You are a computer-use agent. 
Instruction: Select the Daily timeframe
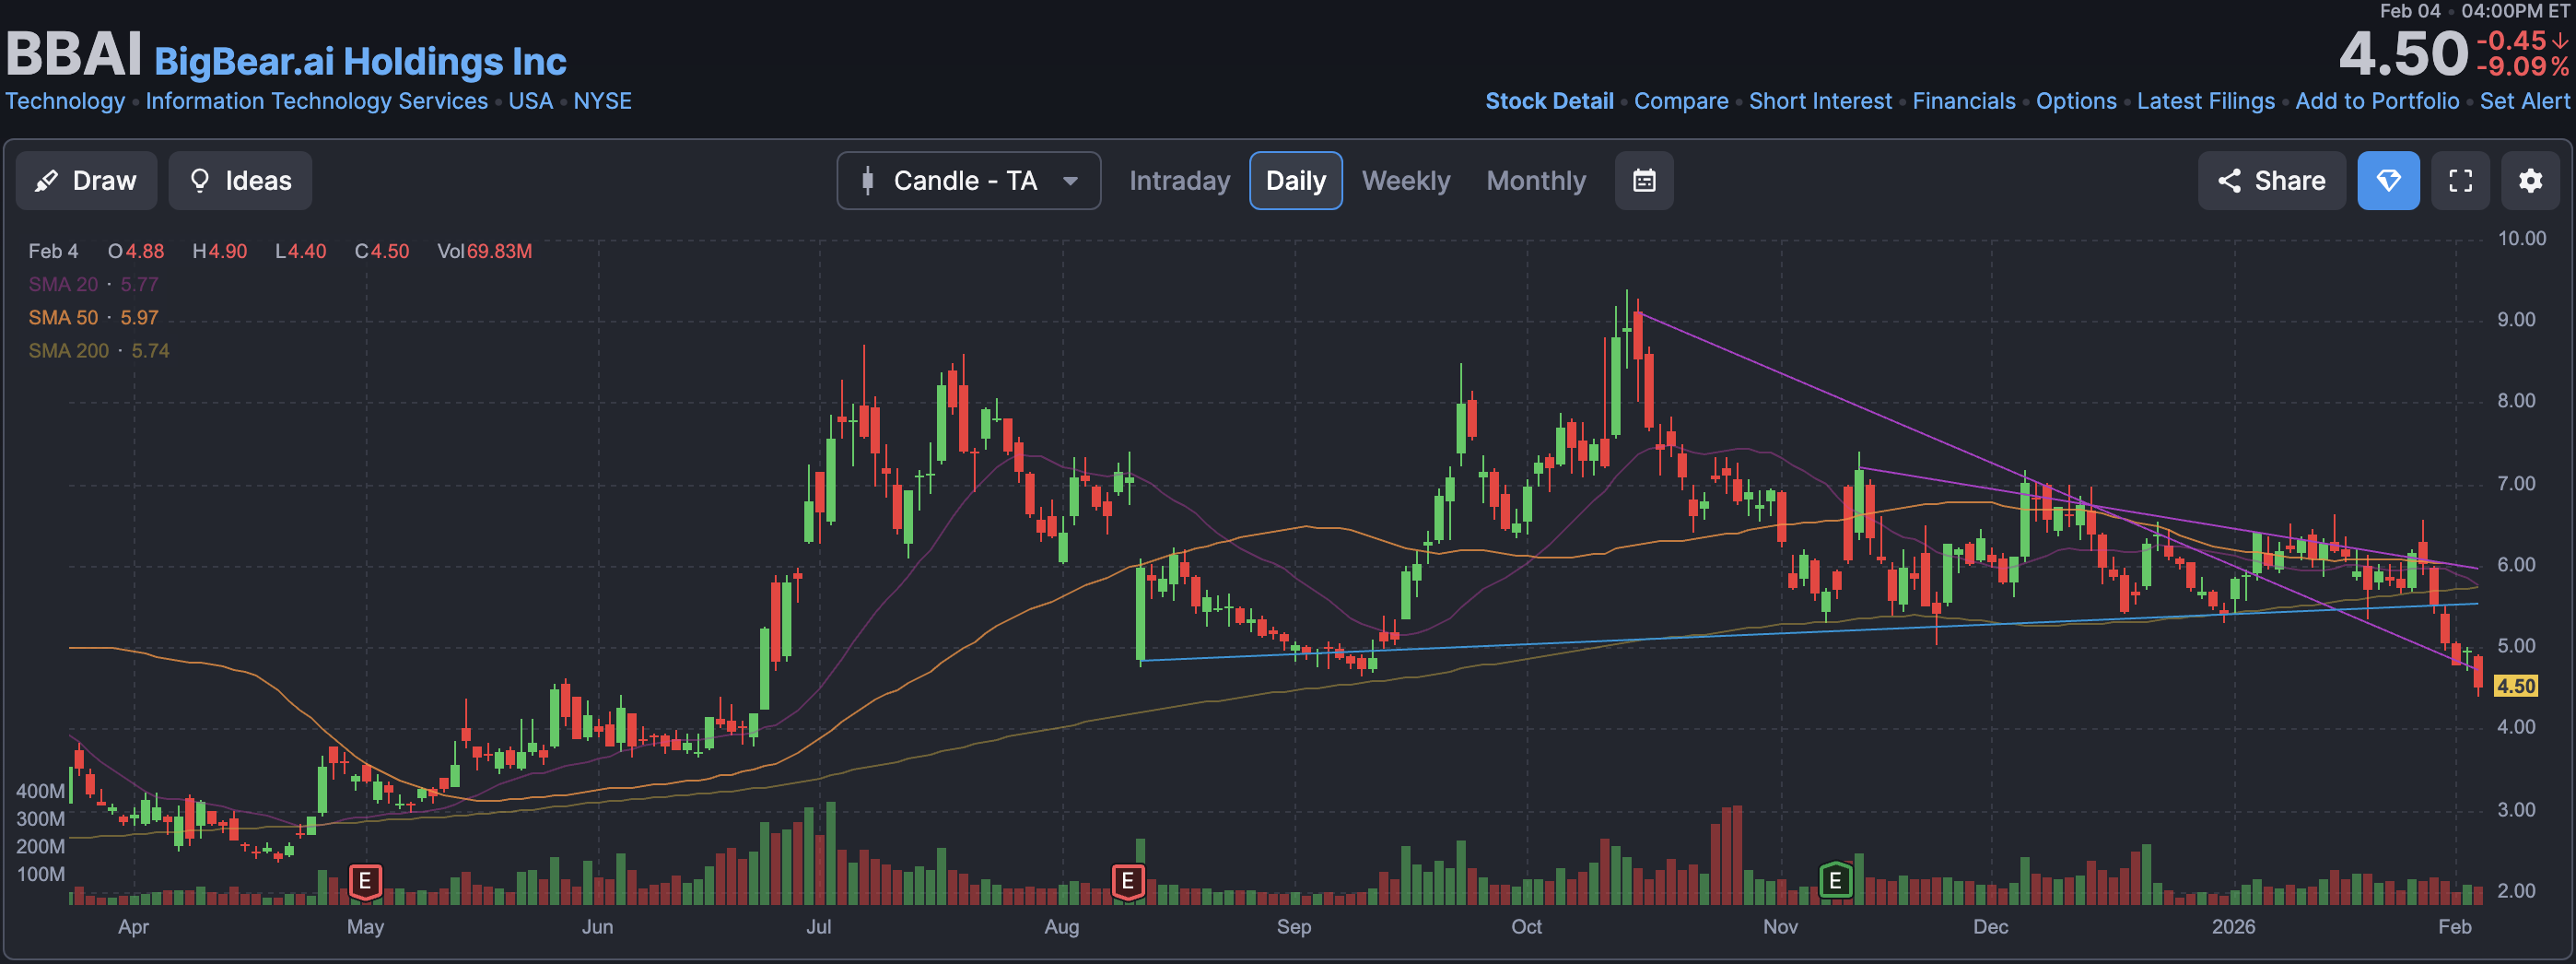point(1295,181)
